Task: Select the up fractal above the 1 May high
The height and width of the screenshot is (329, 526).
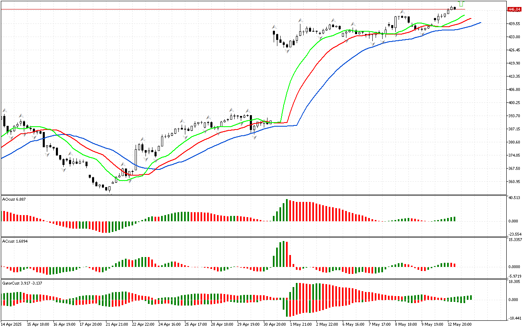Action: coord(301,20)
